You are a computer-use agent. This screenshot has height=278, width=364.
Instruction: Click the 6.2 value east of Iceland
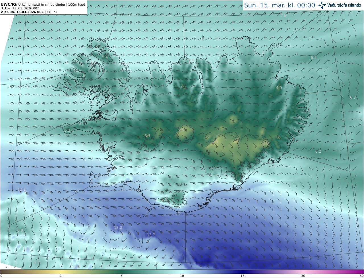(x=318, y=152)
